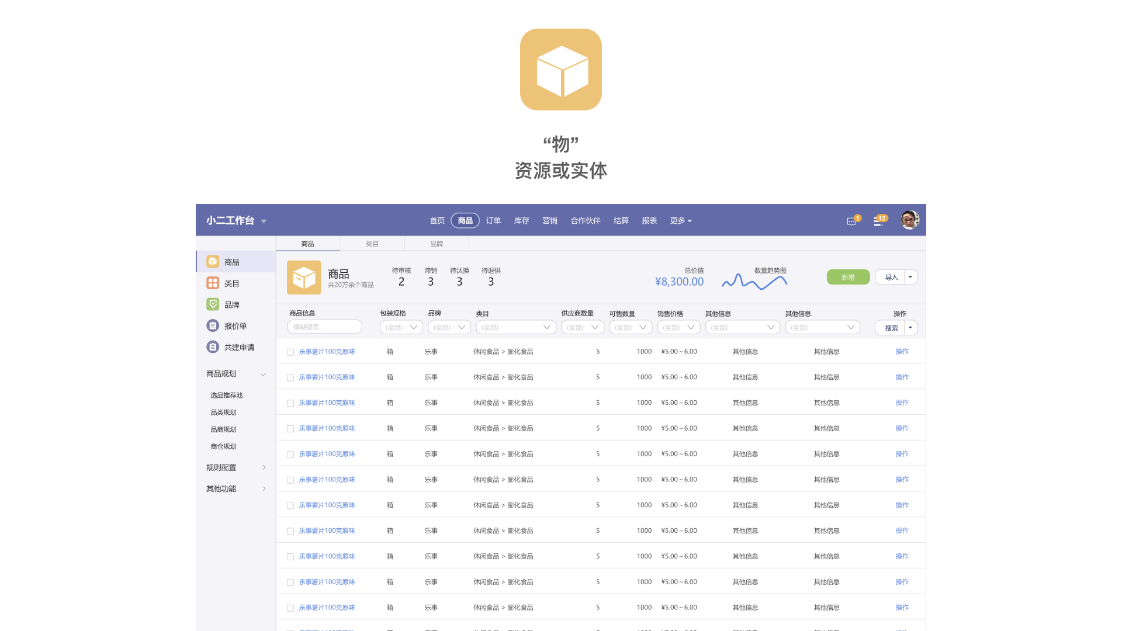Click the 模糊搜索 product search field
The height and width of the screenshot is (631, 1122).
pos(324,327)
